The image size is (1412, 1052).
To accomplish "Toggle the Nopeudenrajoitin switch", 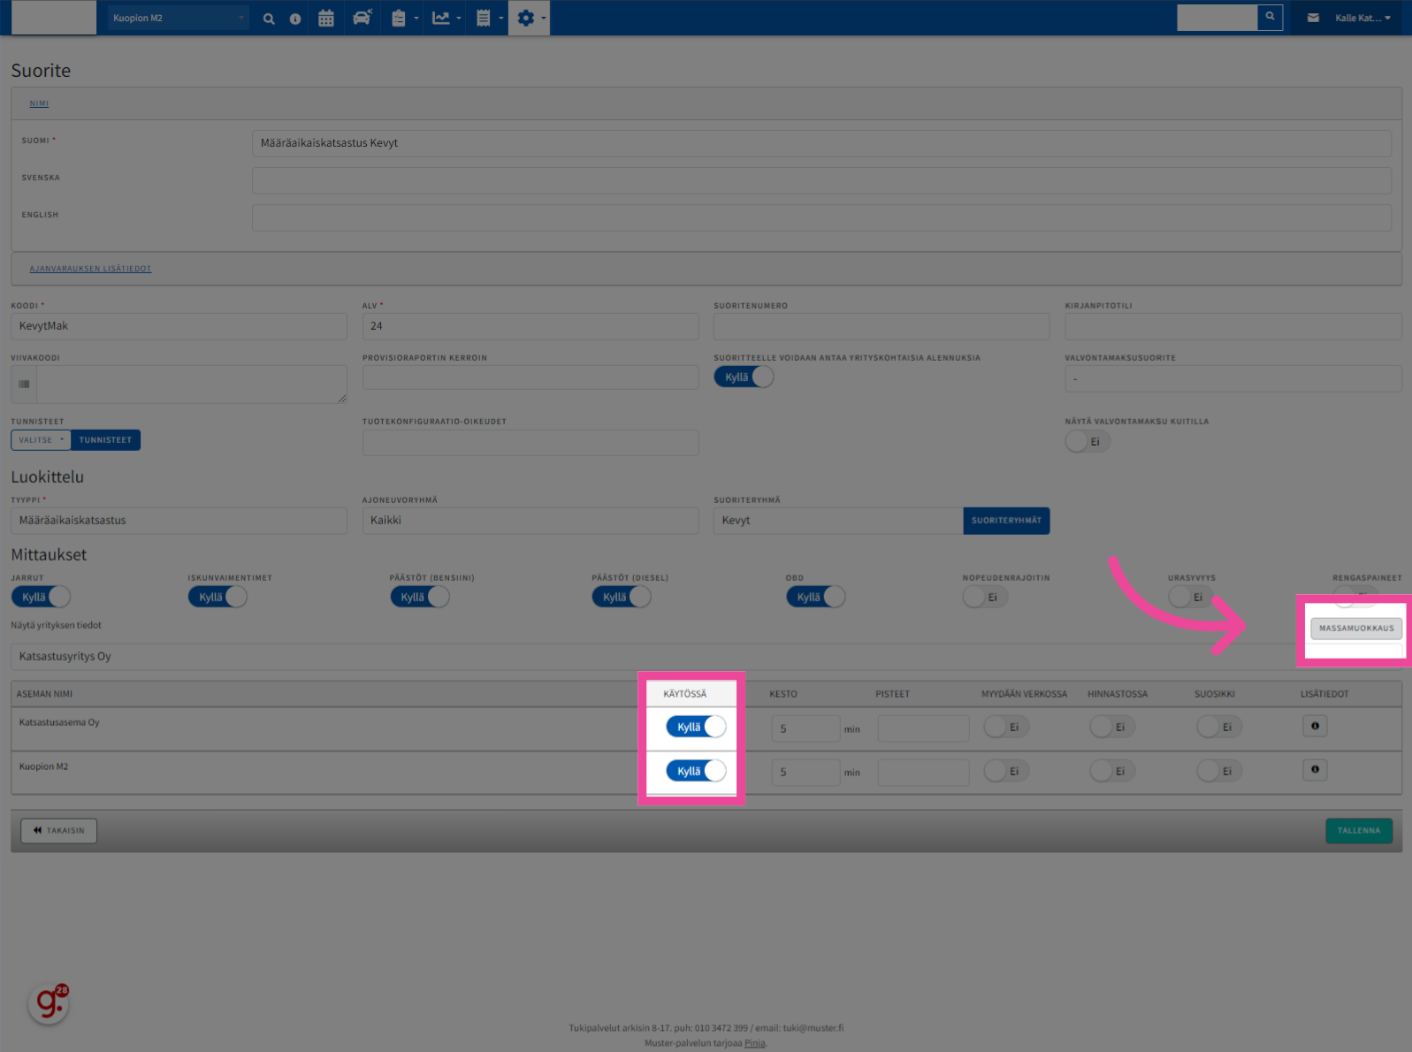I will tap(986, 598).
